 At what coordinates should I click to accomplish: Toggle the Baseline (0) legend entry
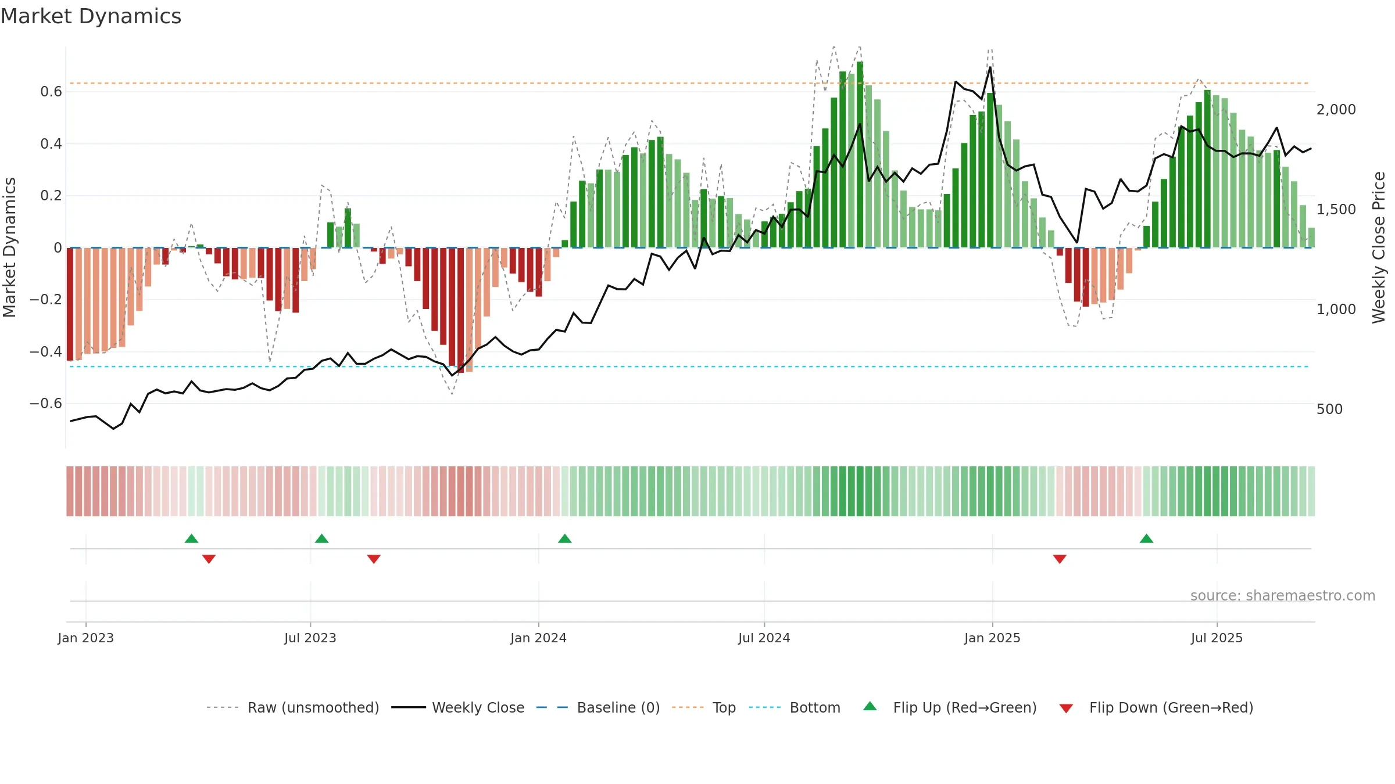(598, 707)
